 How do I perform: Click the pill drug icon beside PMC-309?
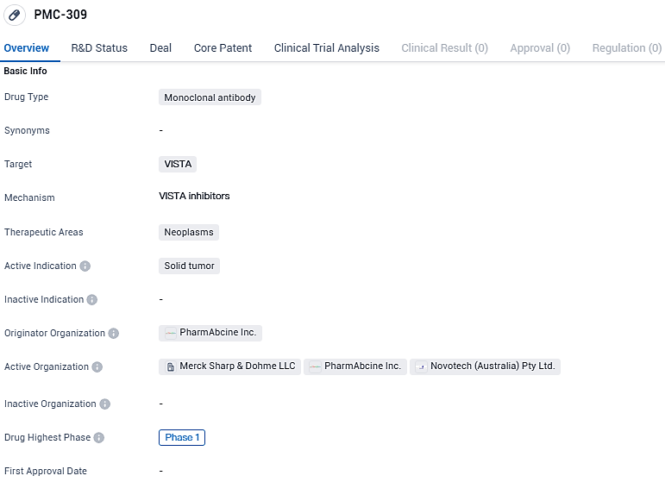point(15,16)
